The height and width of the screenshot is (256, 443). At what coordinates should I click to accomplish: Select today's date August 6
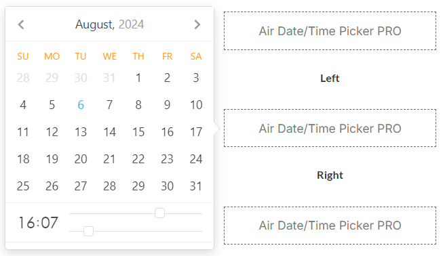(x=81, y=105)
